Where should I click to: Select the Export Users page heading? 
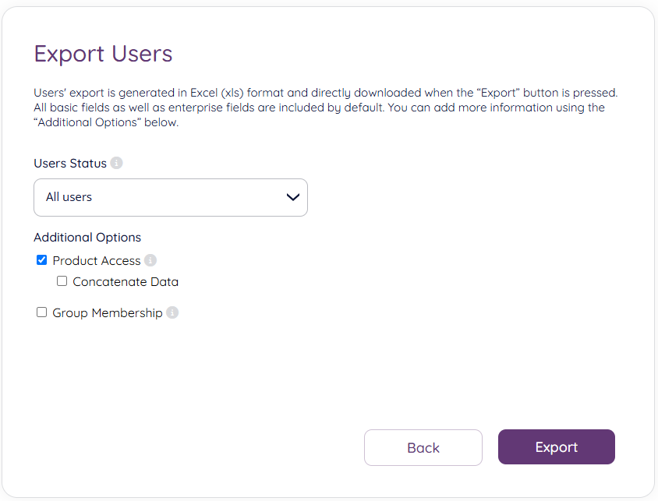103,54
